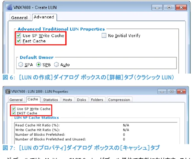This screenshot has height=159, width=193.
Task: Click the 'Read Cache Hit Ratio (%):' row
Action: (96, 125)
